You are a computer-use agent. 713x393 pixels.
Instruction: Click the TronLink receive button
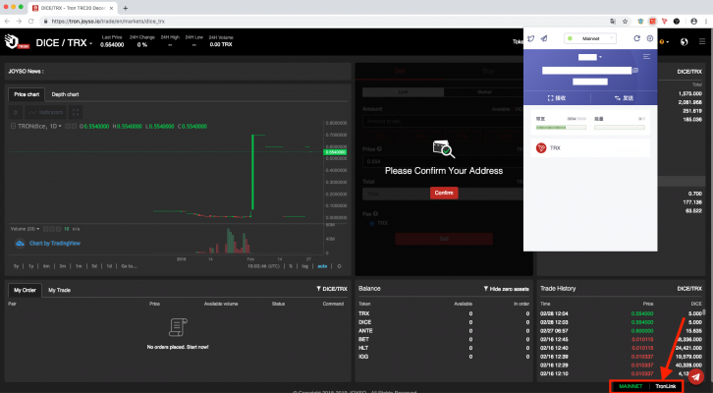click(557, 98)
